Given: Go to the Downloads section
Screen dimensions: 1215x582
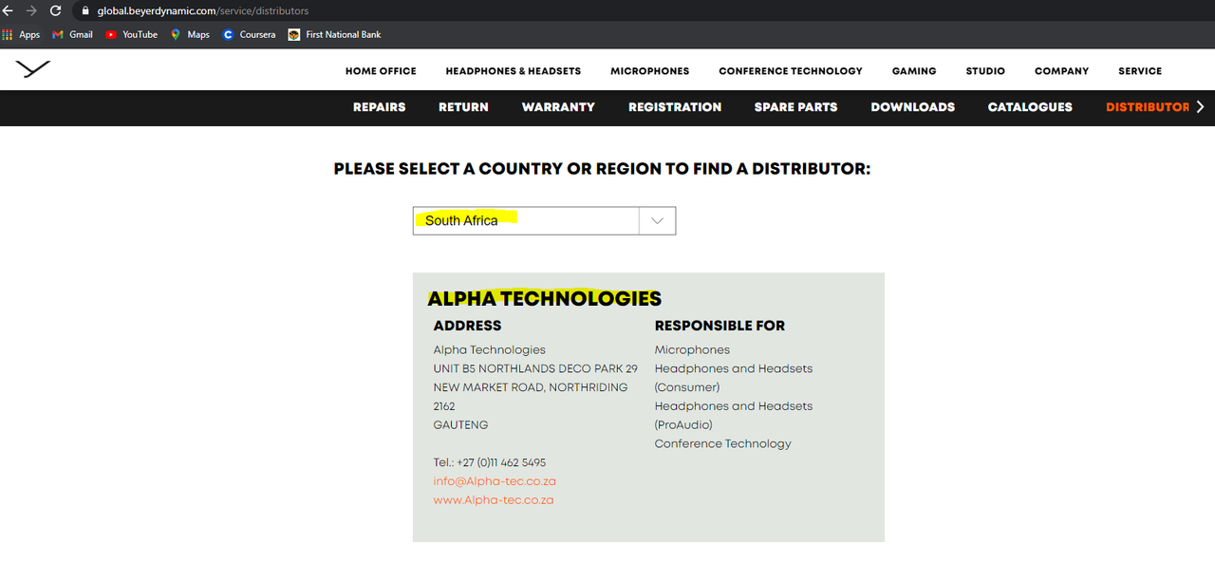Looking at the screenshot, I should coord(912,107).
